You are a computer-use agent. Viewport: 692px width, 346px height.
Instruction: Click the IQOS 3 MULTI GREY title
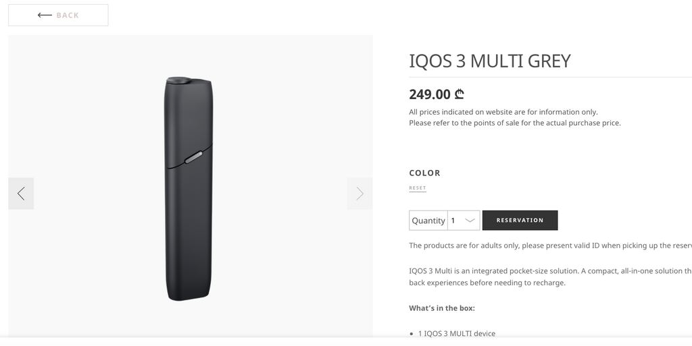coord(490,61)
